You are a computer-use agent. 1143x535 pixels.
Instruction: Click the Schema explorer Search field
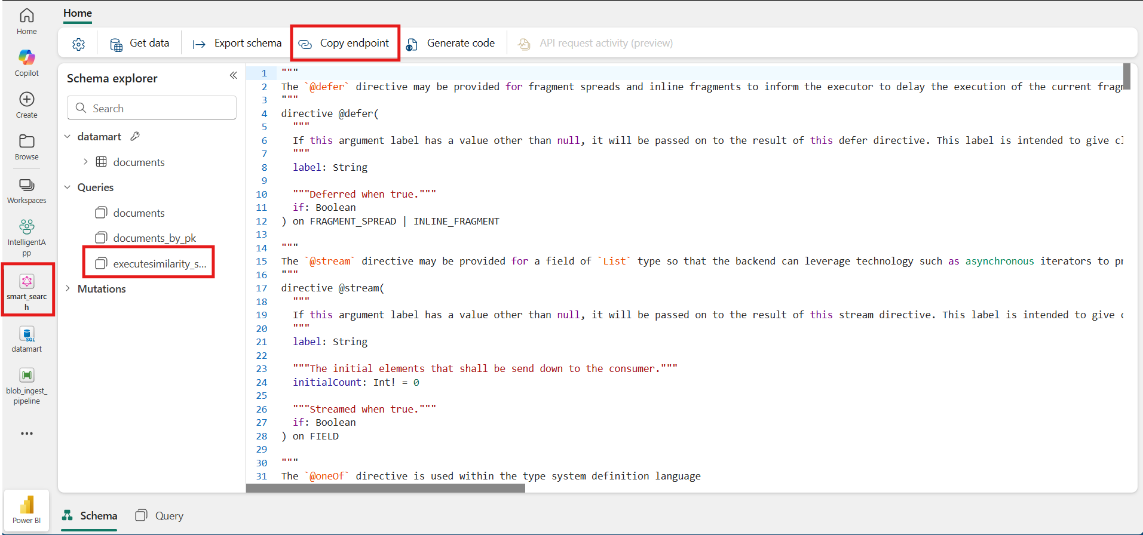152,108
